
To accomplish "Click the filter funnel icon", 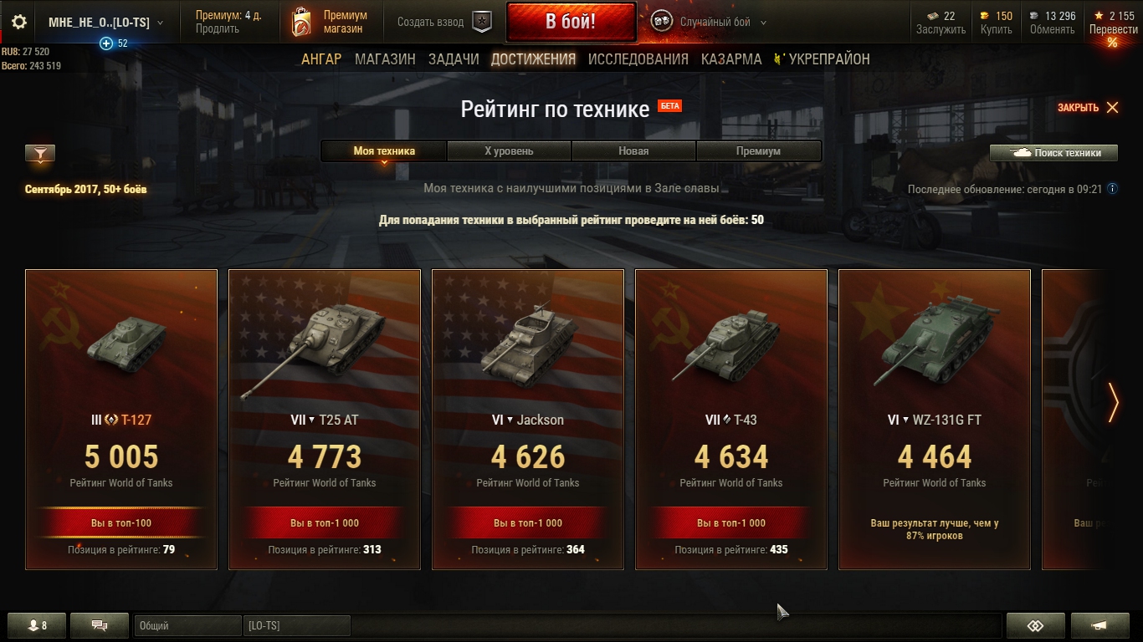I will [40, 154].
